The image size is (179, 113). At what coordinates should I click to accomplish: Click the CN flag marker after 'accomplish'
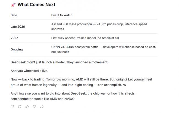124,85
